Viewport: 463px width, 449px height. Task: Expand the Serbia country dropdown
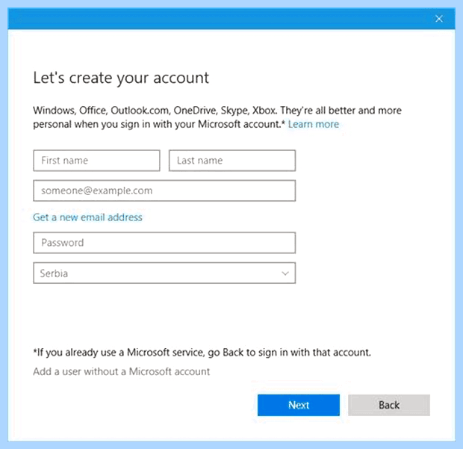pyautogui.click(x=164, y=273)
